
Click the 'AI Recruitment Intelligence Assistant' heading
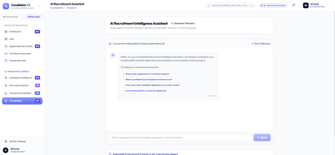pyautogui.click(x=139, y=24)
